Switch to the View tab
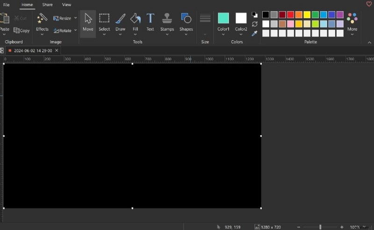The image size is (374, 230). (x=67, y=5)
